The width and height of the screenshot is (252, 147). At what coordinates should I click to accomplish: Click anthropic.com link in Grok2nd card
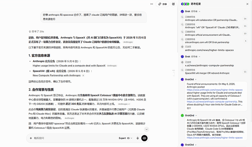click(x=214, y=138)
